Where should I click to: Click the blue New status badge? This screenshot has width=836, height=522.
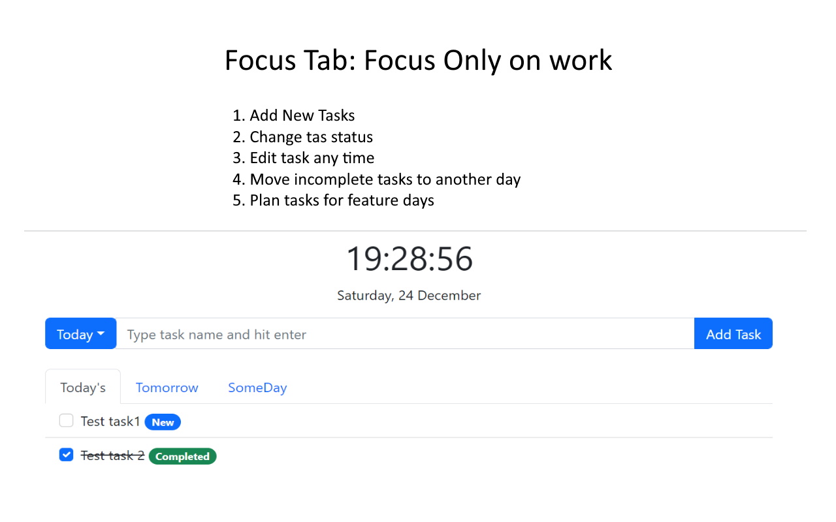tap(163, 422)
